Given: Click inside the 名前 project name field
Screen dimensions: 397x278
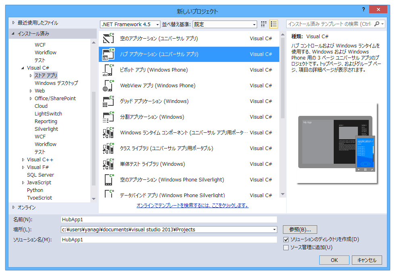Looking at the screenshot, I should (161, 219).
